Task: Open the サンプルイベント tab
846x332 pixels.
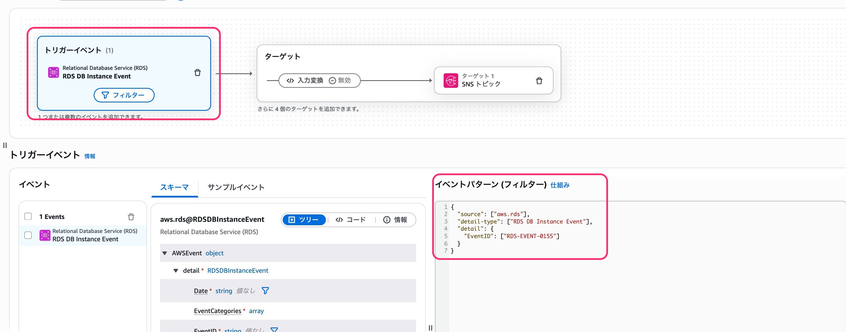Action: coord(236,187)
